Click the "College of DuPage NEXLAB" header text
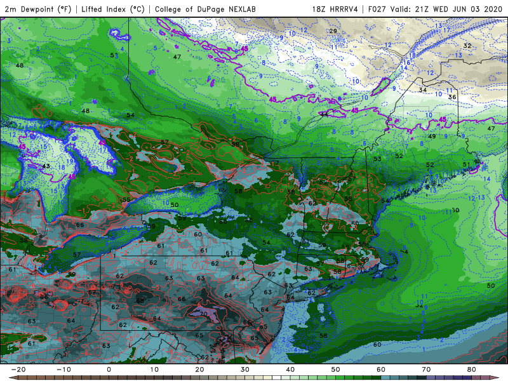508x381 pixels. (205, 9)
